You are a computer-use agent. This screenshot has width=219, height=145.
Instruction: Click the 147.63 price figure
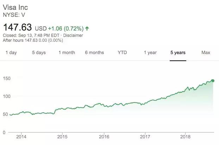click(18, 27)
